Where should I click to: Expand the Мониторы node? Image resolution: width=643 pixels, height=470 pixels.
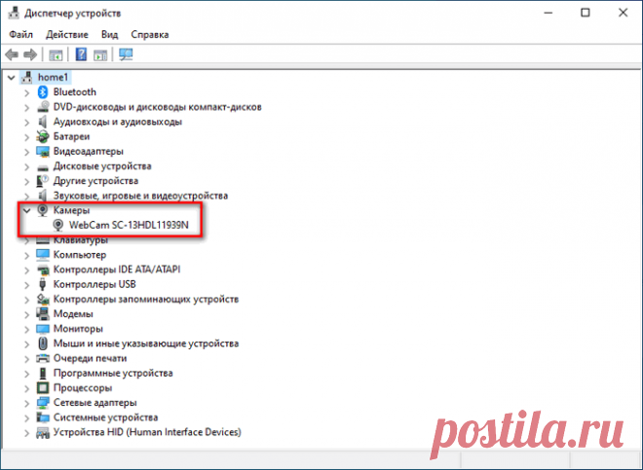(x=27, y=329)
